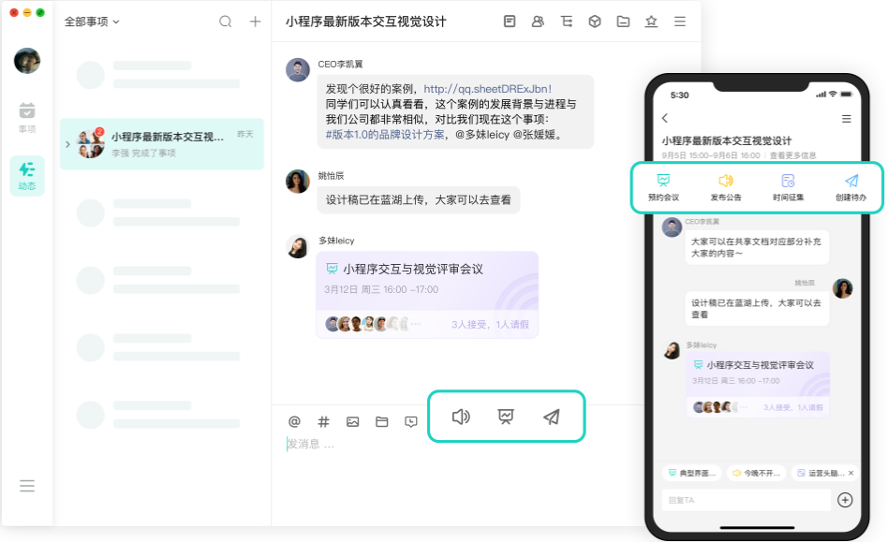Open the @ mention picker
Screen dimensions: 887x542
(296, 421)
